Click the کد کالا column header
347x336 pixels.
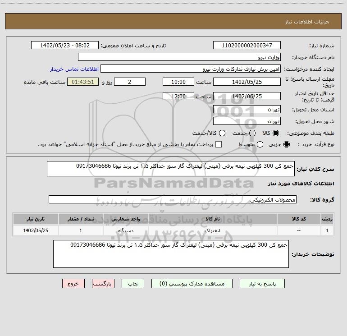pyautogui.click(x=299, y=219)
